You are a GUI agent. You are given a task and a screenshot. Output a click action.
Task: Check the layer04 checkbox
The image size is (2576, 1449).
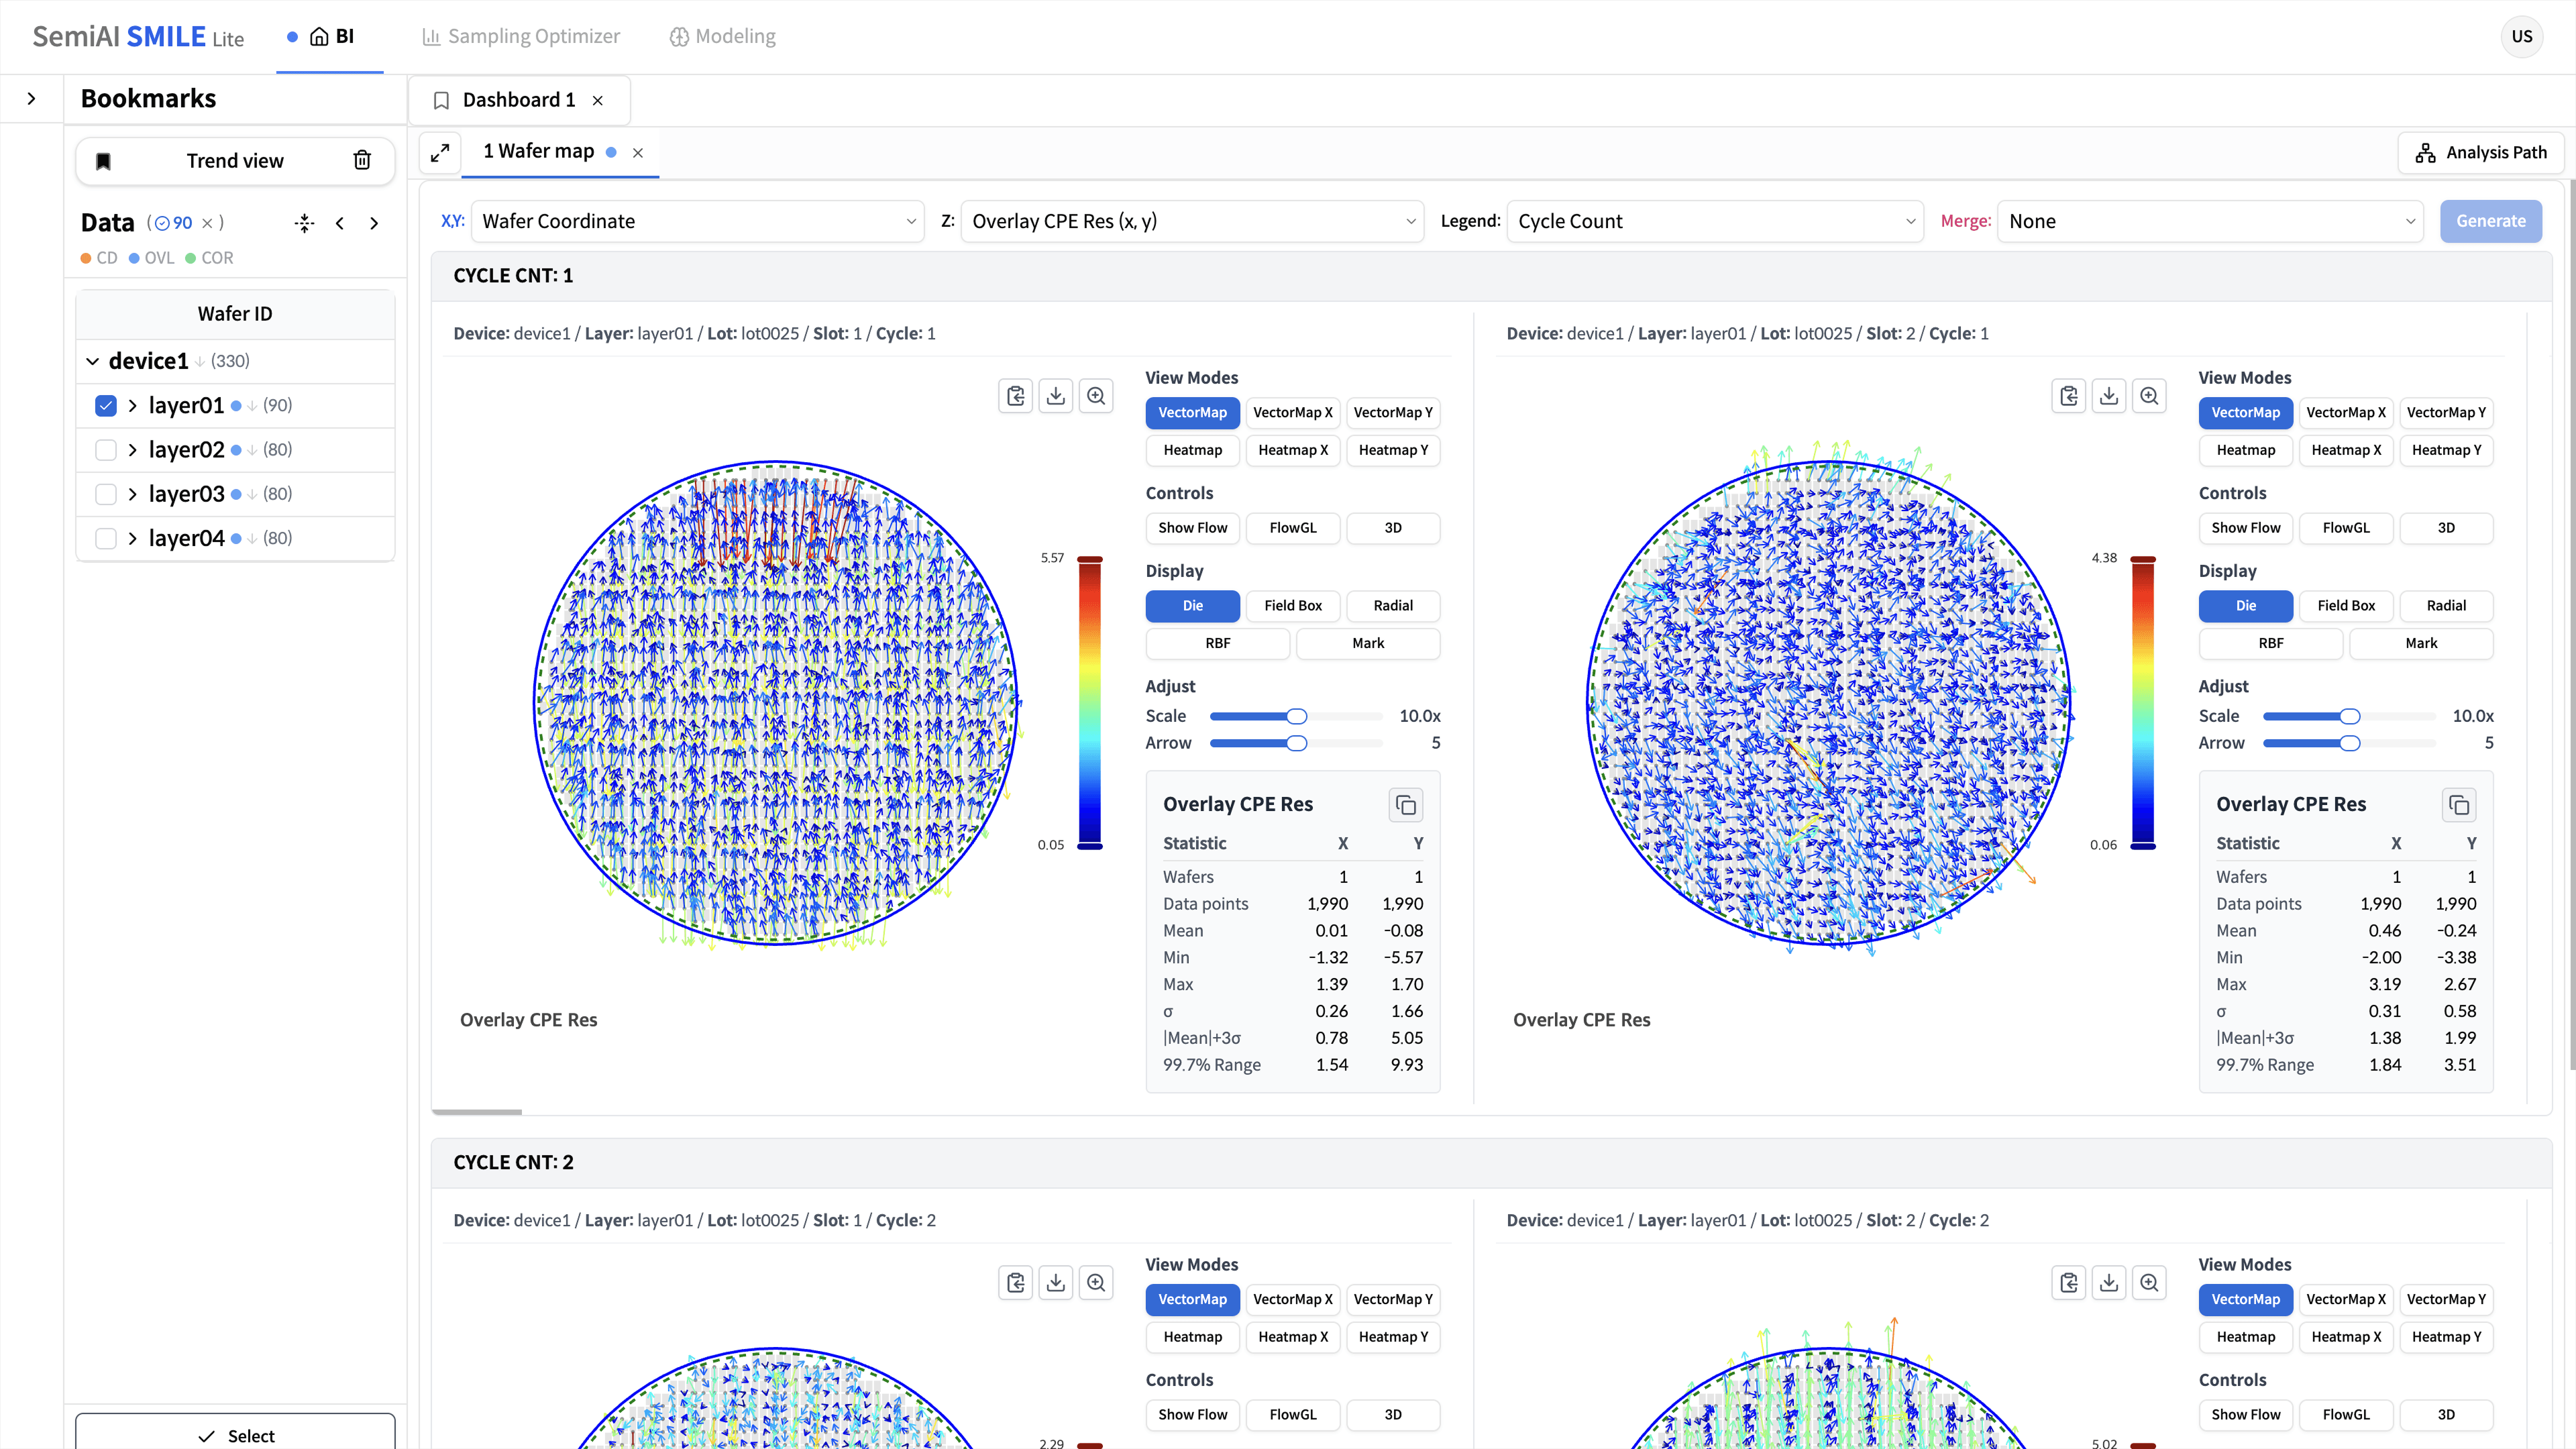click(x=106, y=538)
